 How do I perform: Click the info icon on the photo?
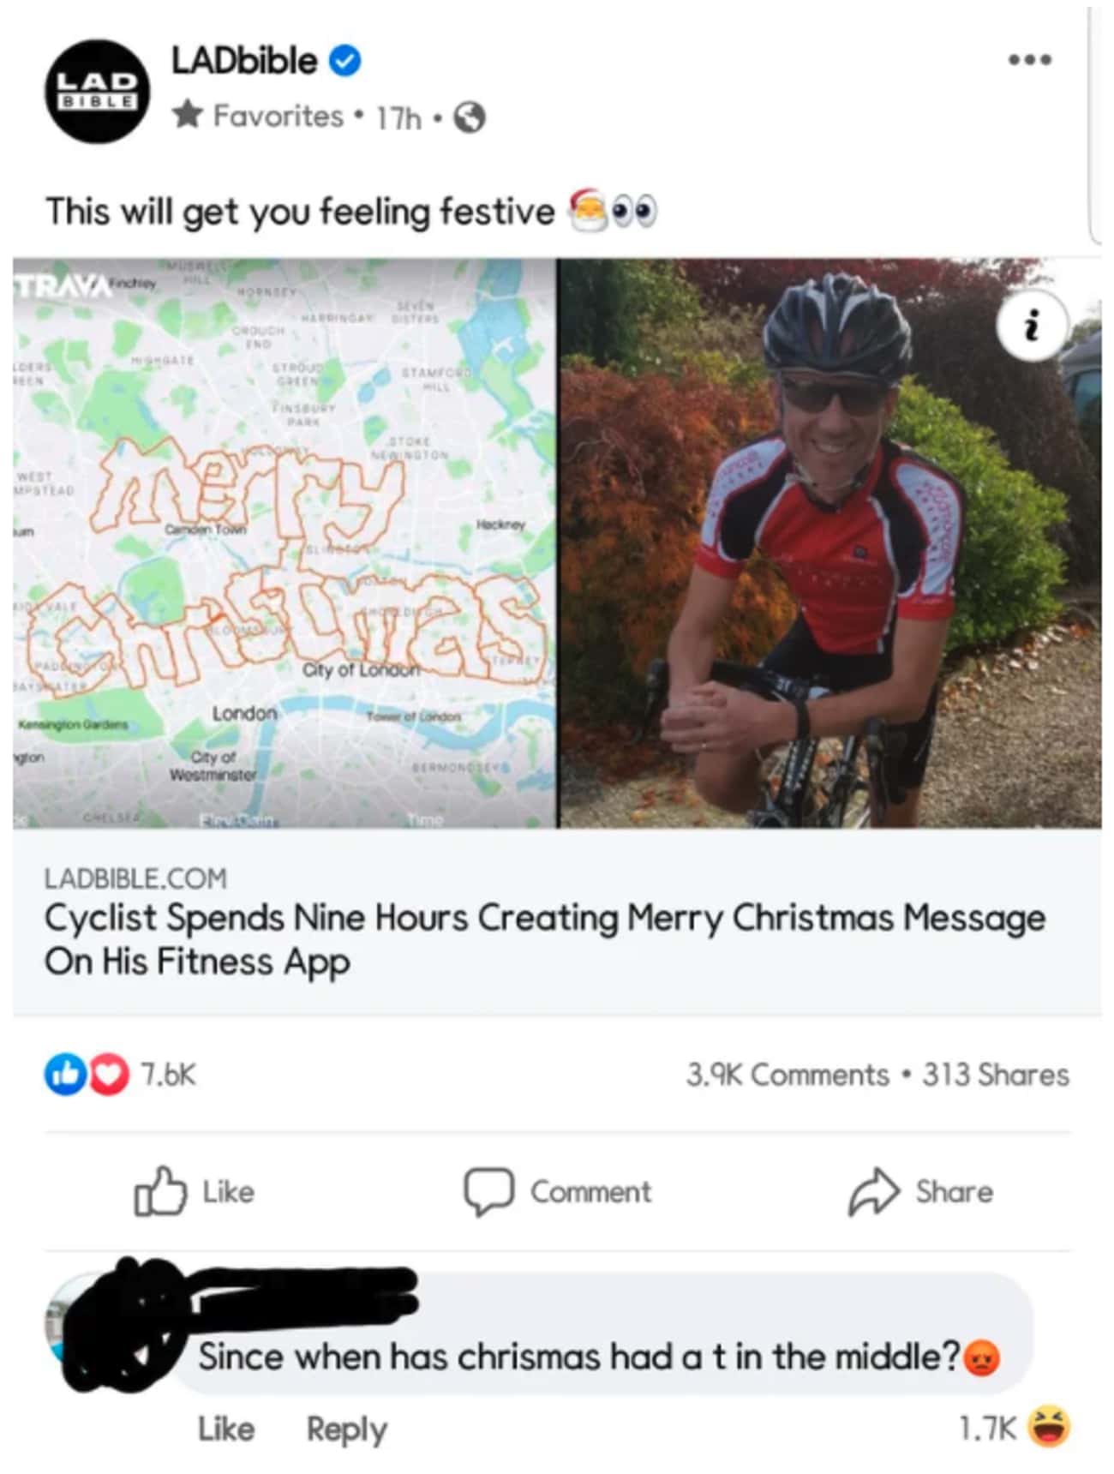pos(1032,326)
